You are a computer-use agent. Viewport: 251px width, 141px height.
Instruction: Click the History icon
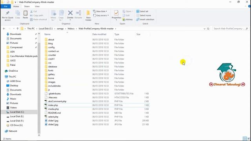(124, 20)
